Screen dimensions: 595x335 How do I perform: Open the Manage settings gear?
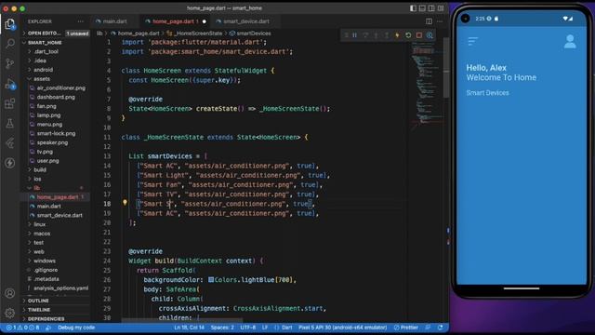[10, 313]
